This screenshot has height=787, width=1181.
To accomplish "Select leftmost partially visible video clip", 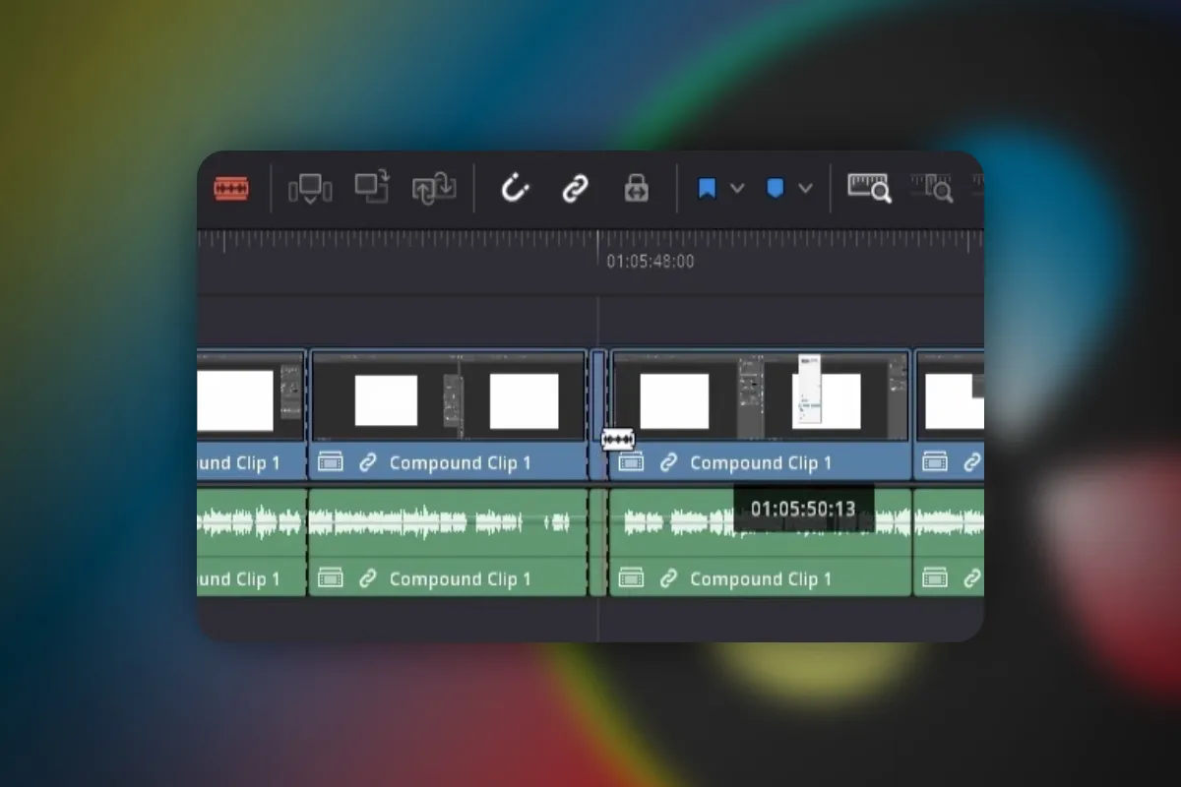I will [x=252, y=415].
